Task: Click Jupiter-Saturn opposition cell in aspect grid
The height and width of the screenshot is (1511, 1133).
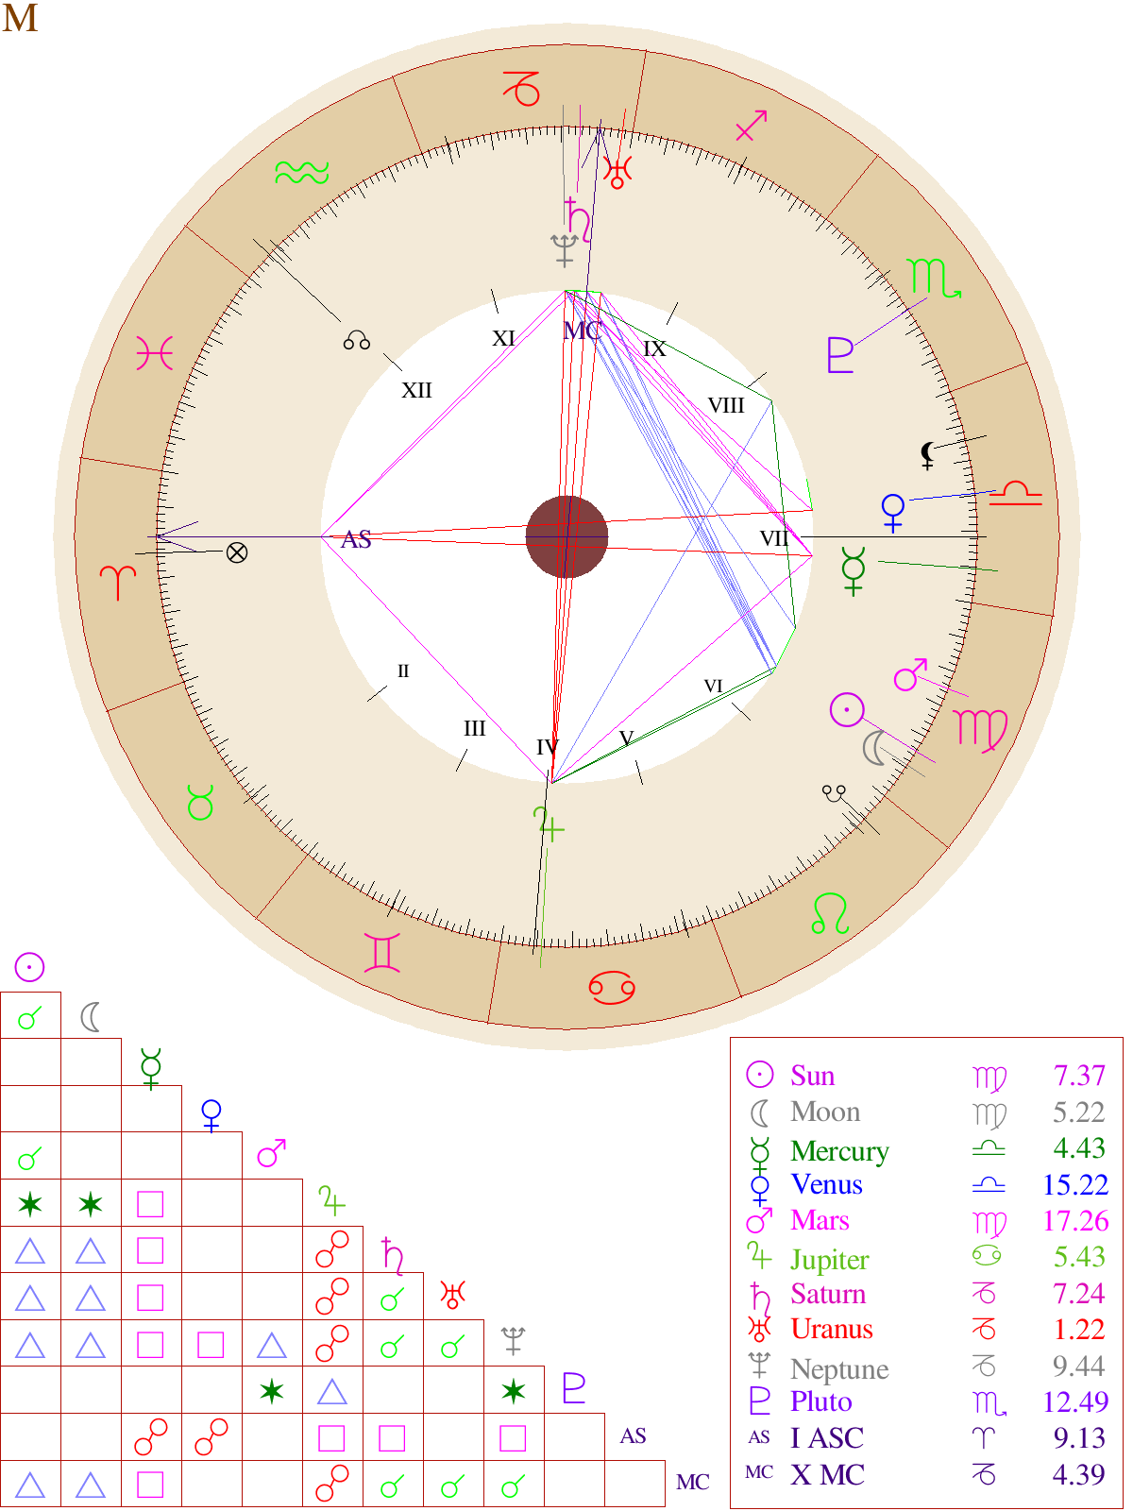Action: (x=332, y=1251)
